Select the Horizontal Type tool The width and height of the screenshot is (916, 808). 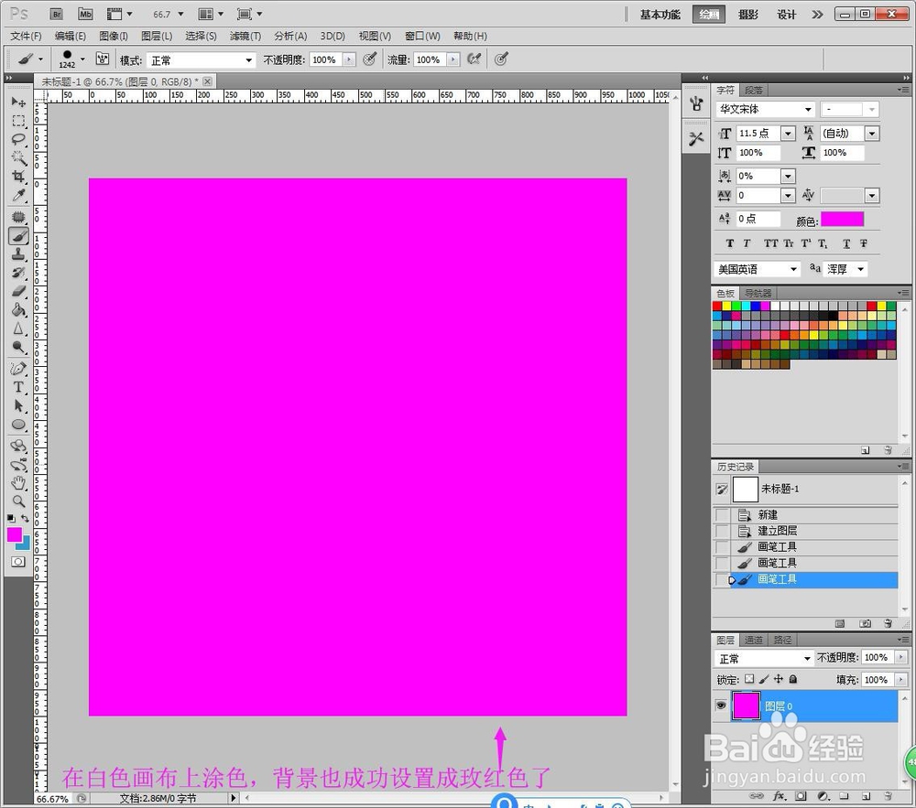click(18, 387)
